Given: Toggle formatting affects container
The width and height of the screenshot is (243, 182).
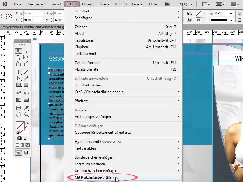Looking at the screenshot, I should pos(19,138).
